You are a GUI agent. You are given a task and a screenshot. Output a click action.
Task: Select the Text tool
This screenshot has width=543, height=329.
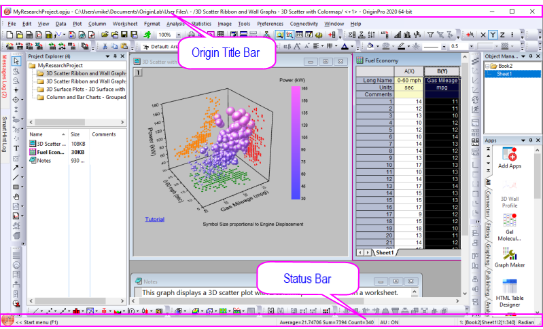point(16,149)
